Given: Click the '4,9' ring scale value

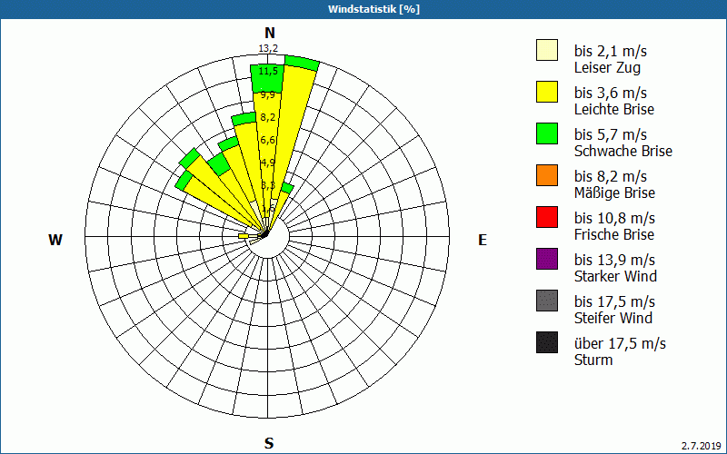Looking at the screenshot, I should (x=268, y=163).
